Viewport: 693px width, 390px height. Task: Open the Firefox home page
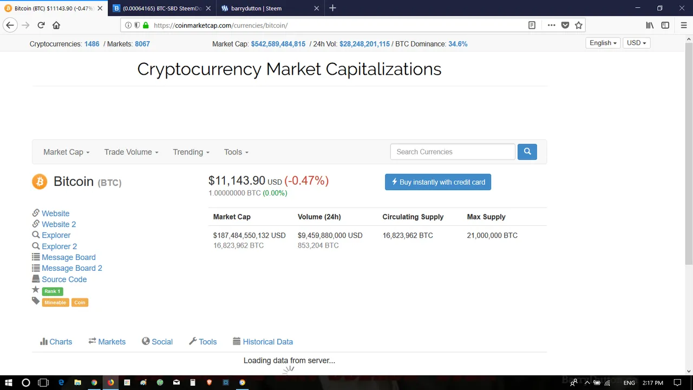(56, 25)
